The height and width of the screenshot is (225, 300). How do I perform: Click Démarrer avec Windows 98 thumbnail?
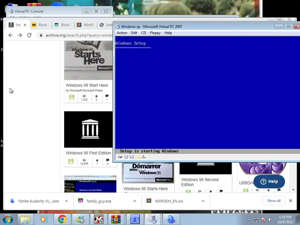[148, 173]
